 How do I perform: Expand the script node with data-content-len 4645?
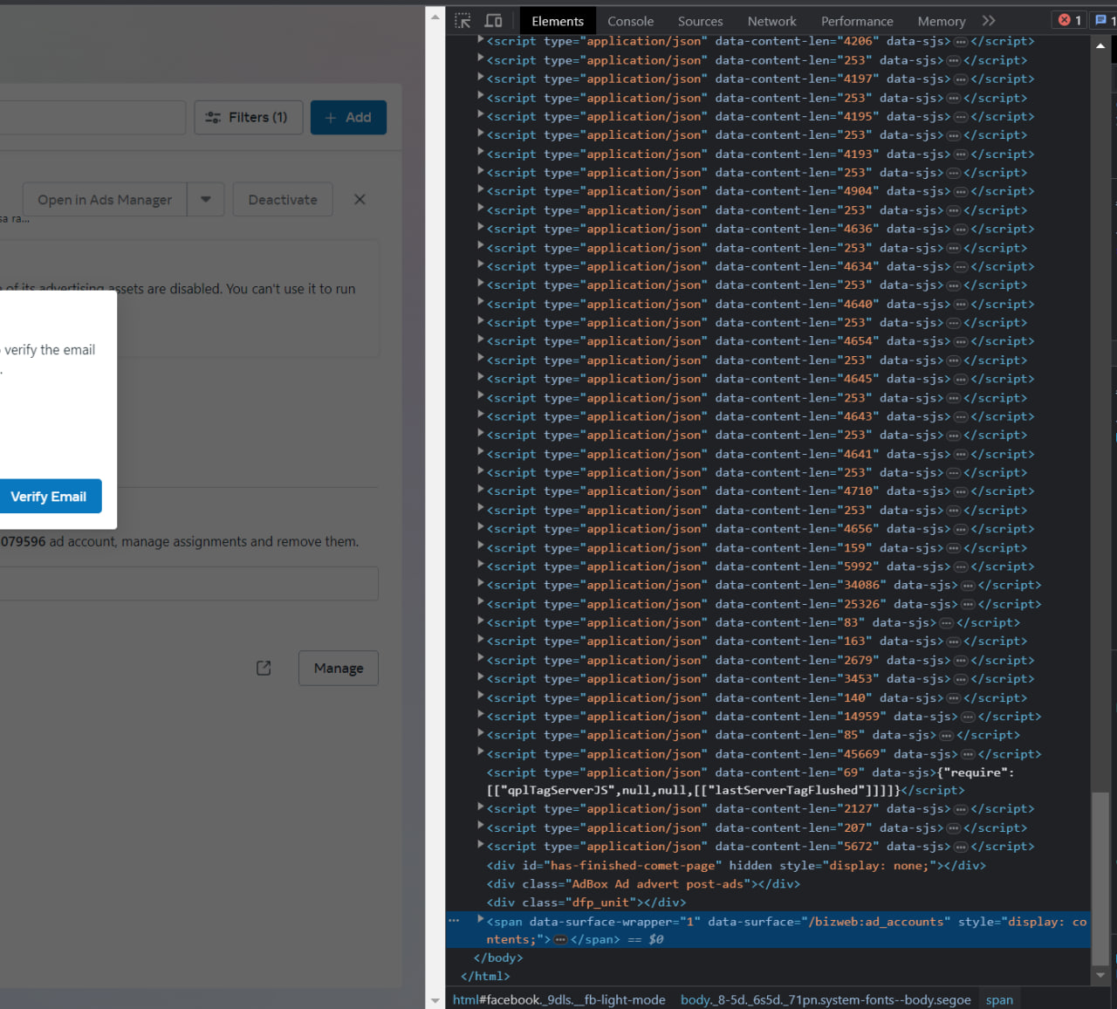[x=480, y=378]
